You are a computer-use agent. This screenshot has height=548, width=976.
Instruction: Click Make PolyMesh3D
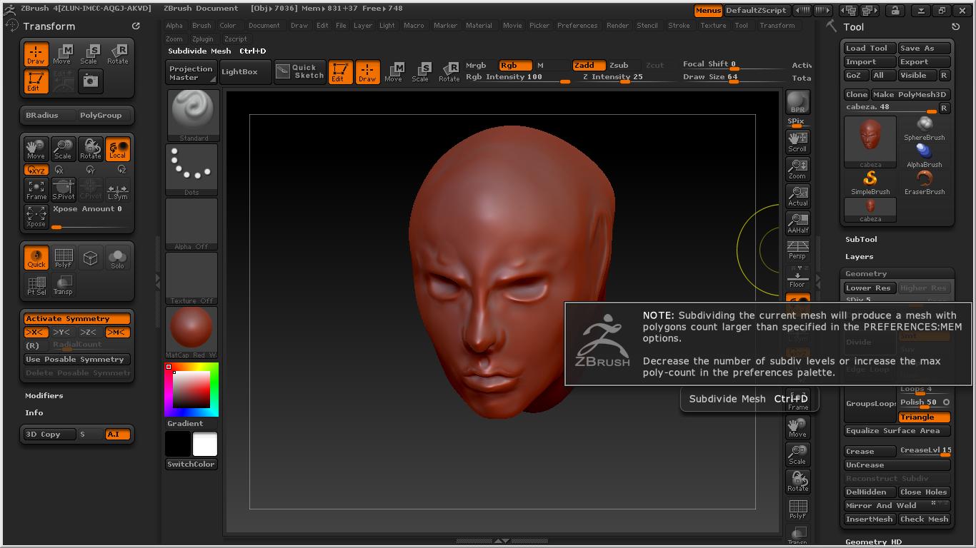[910, 95]
